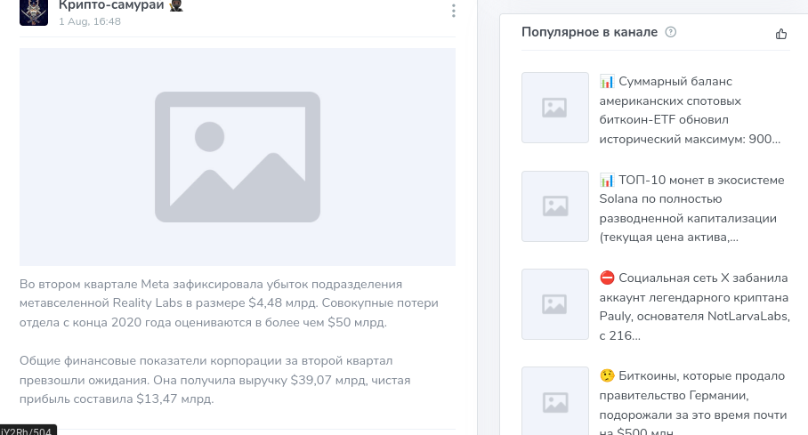Open thumbnail of the ТОП-10 Solana post
Viewport: 808px width, 435px height.
click(x=555, y=206)
